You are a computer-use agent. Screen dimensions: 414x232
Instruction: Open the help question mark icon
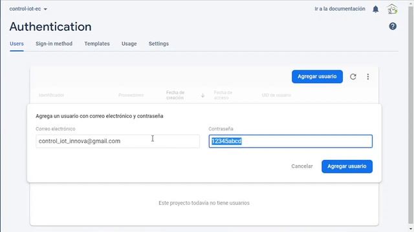tap(393, 26)
